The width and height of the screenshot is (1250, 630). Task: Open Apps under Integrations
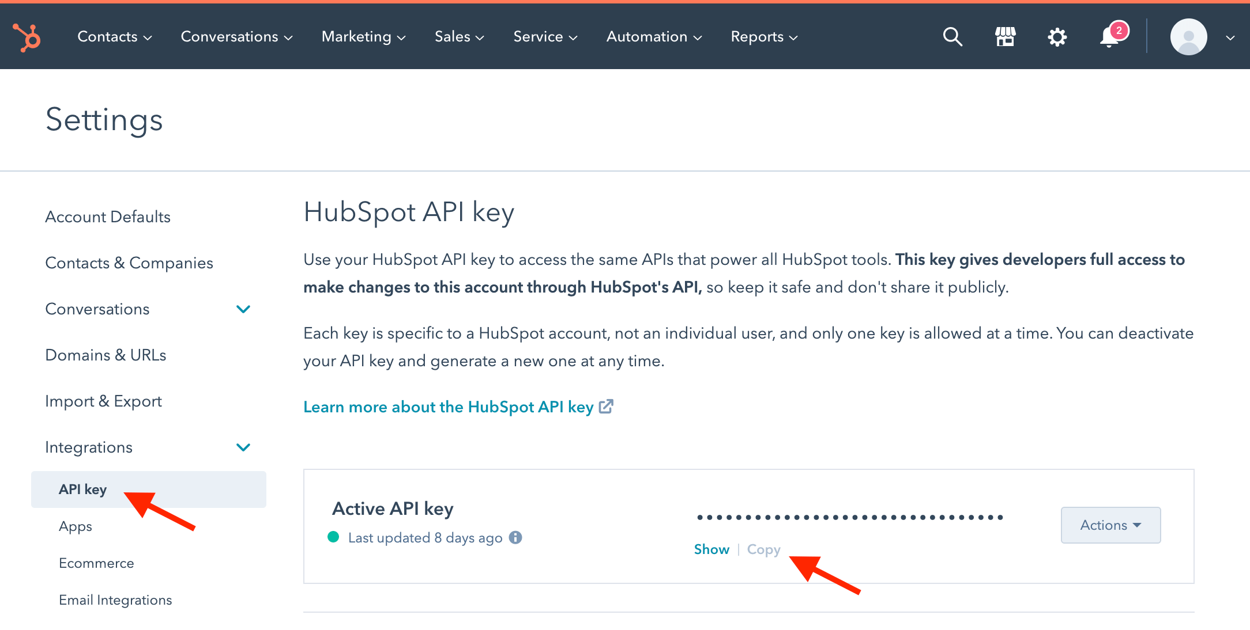(76, 526)
